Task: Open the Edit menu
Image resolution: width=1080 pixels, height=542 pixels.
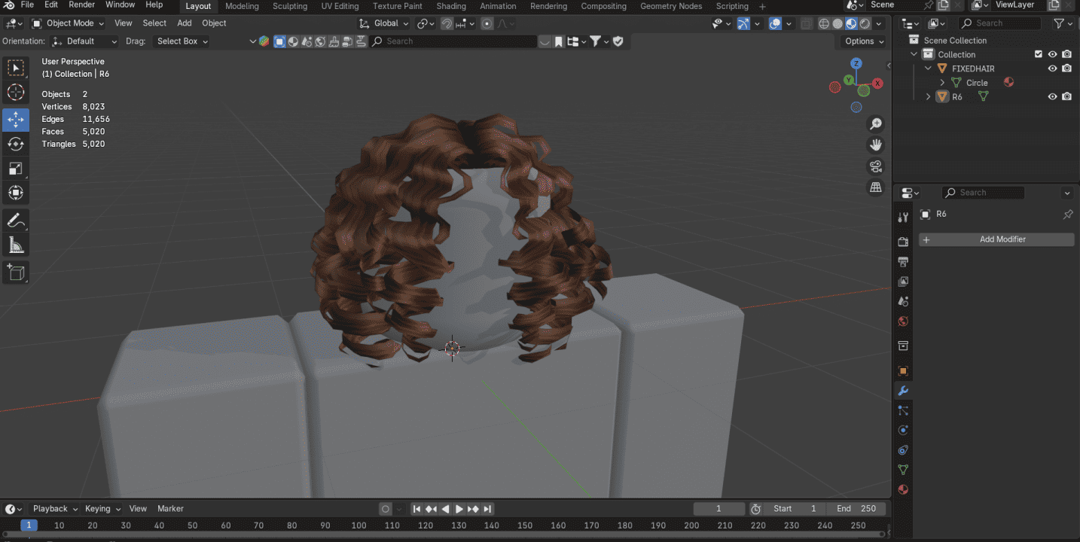Action: coord(51,5)
